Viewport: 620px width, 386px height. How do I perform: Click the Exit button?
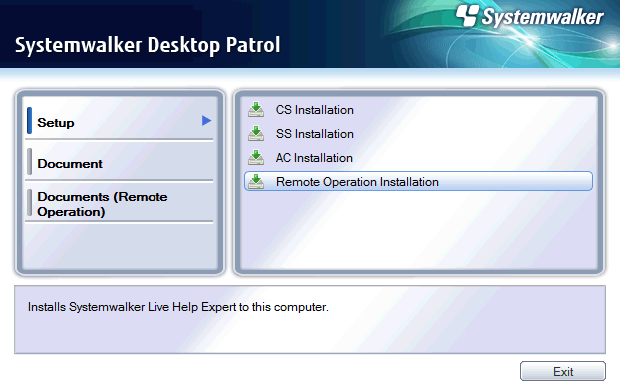point(562,371)
